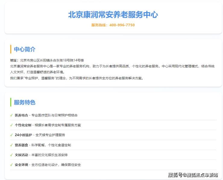This screenshot has width=223, height=180.
Task: Click the checkmark next to 24小时监护
Action: point(11,135)
